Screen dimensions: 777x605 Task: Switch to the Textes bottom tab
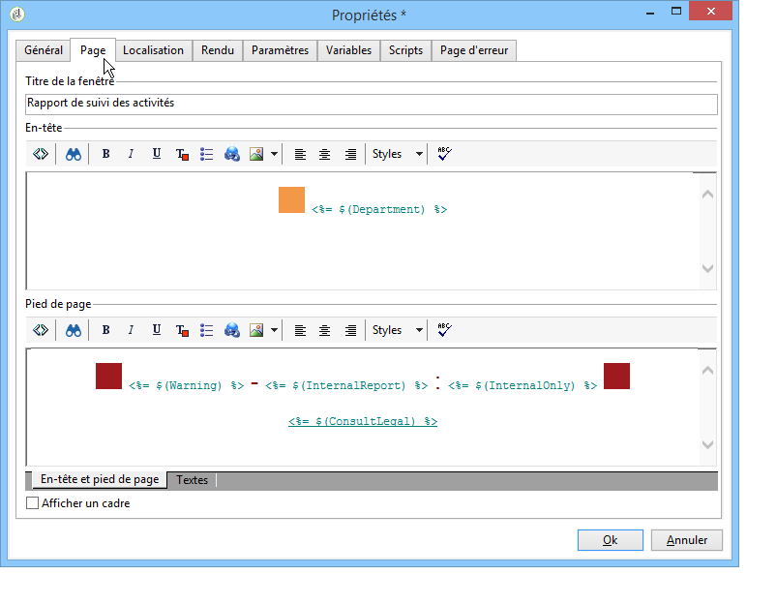coord(192,480)
